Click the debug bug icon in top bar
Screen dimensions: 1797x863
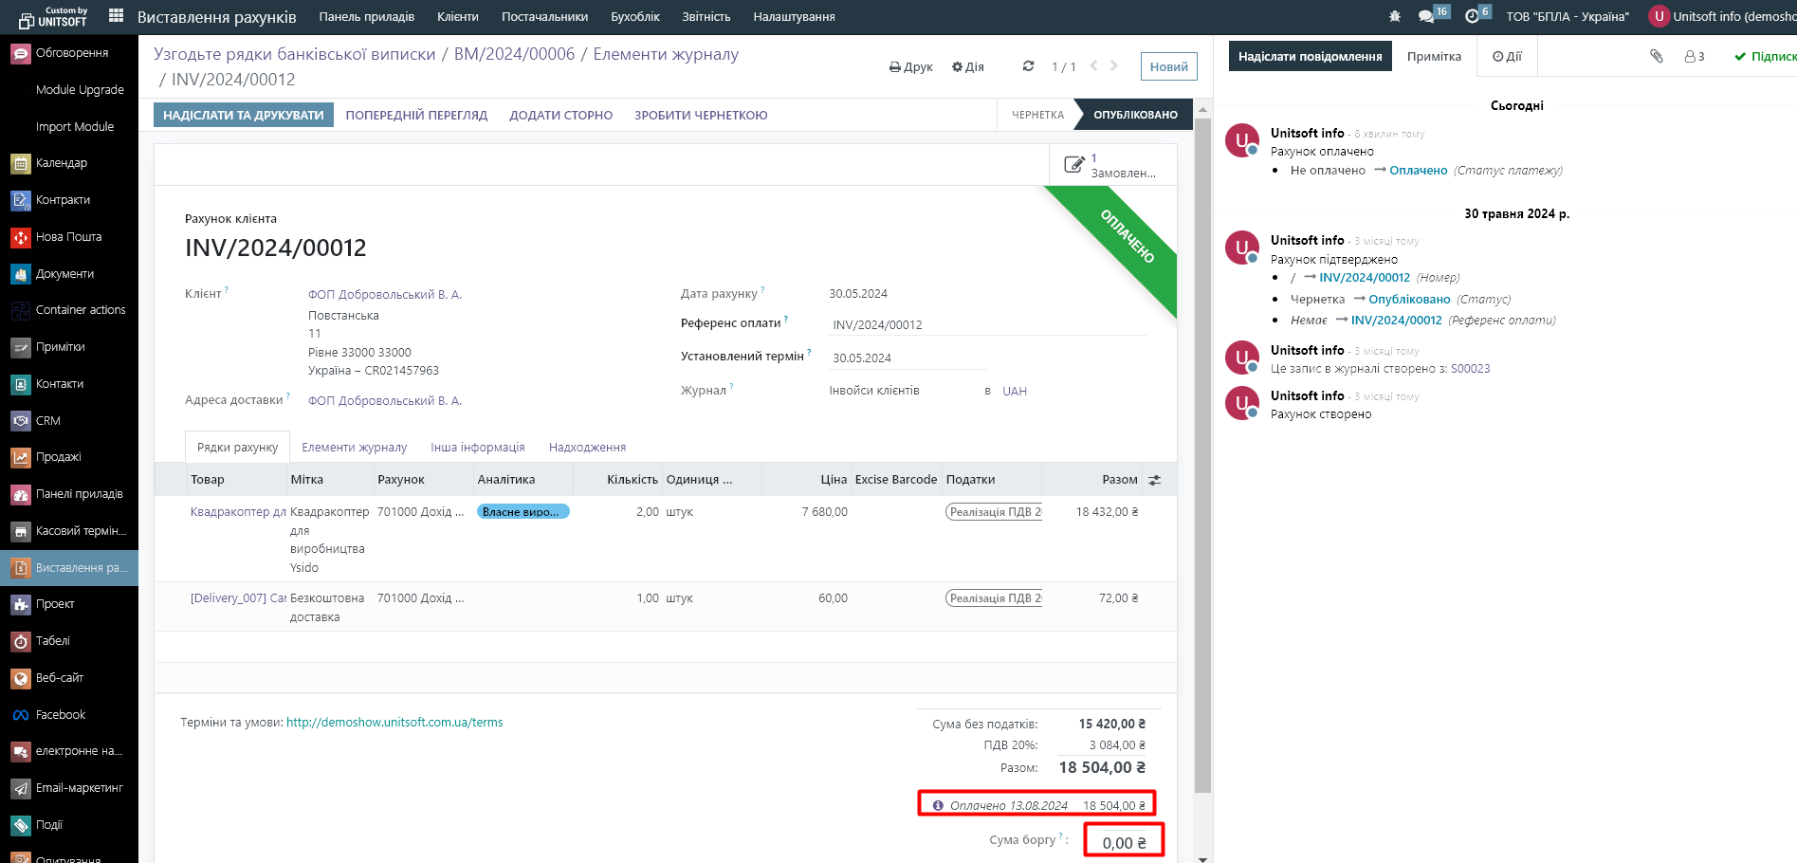(x=1394, y=16)
